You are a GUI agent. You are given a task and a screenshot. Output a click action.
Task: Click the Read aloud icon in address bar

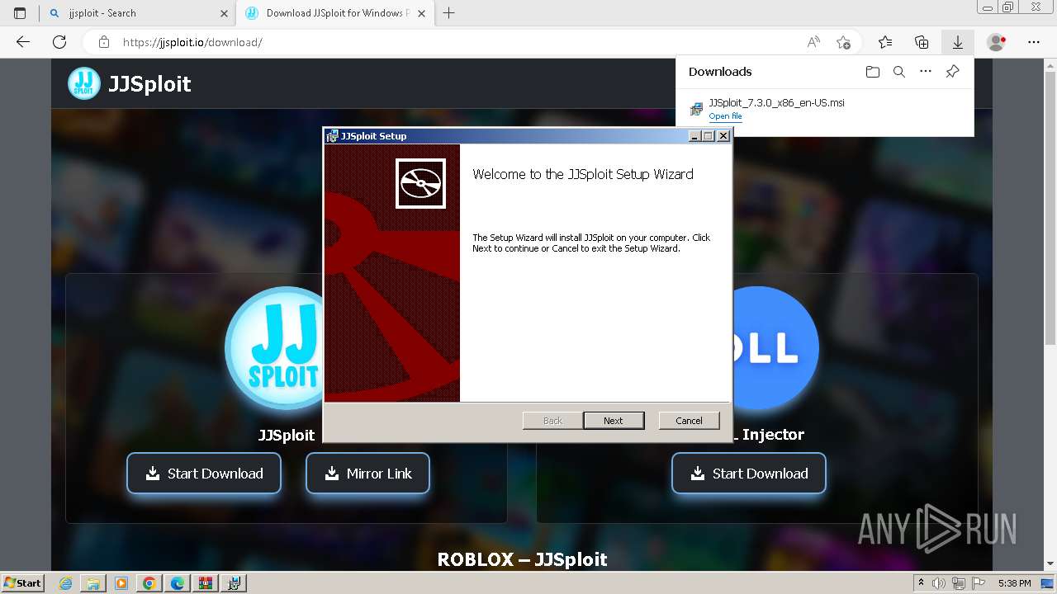coord(813,42)
